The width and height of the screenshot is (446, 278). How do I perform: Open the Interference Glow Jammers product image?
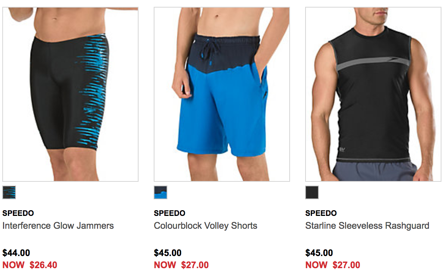point(70,94)
